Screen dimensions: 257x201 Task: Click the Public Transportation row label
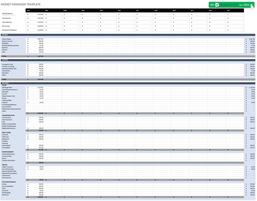click(x=9, y=124)
